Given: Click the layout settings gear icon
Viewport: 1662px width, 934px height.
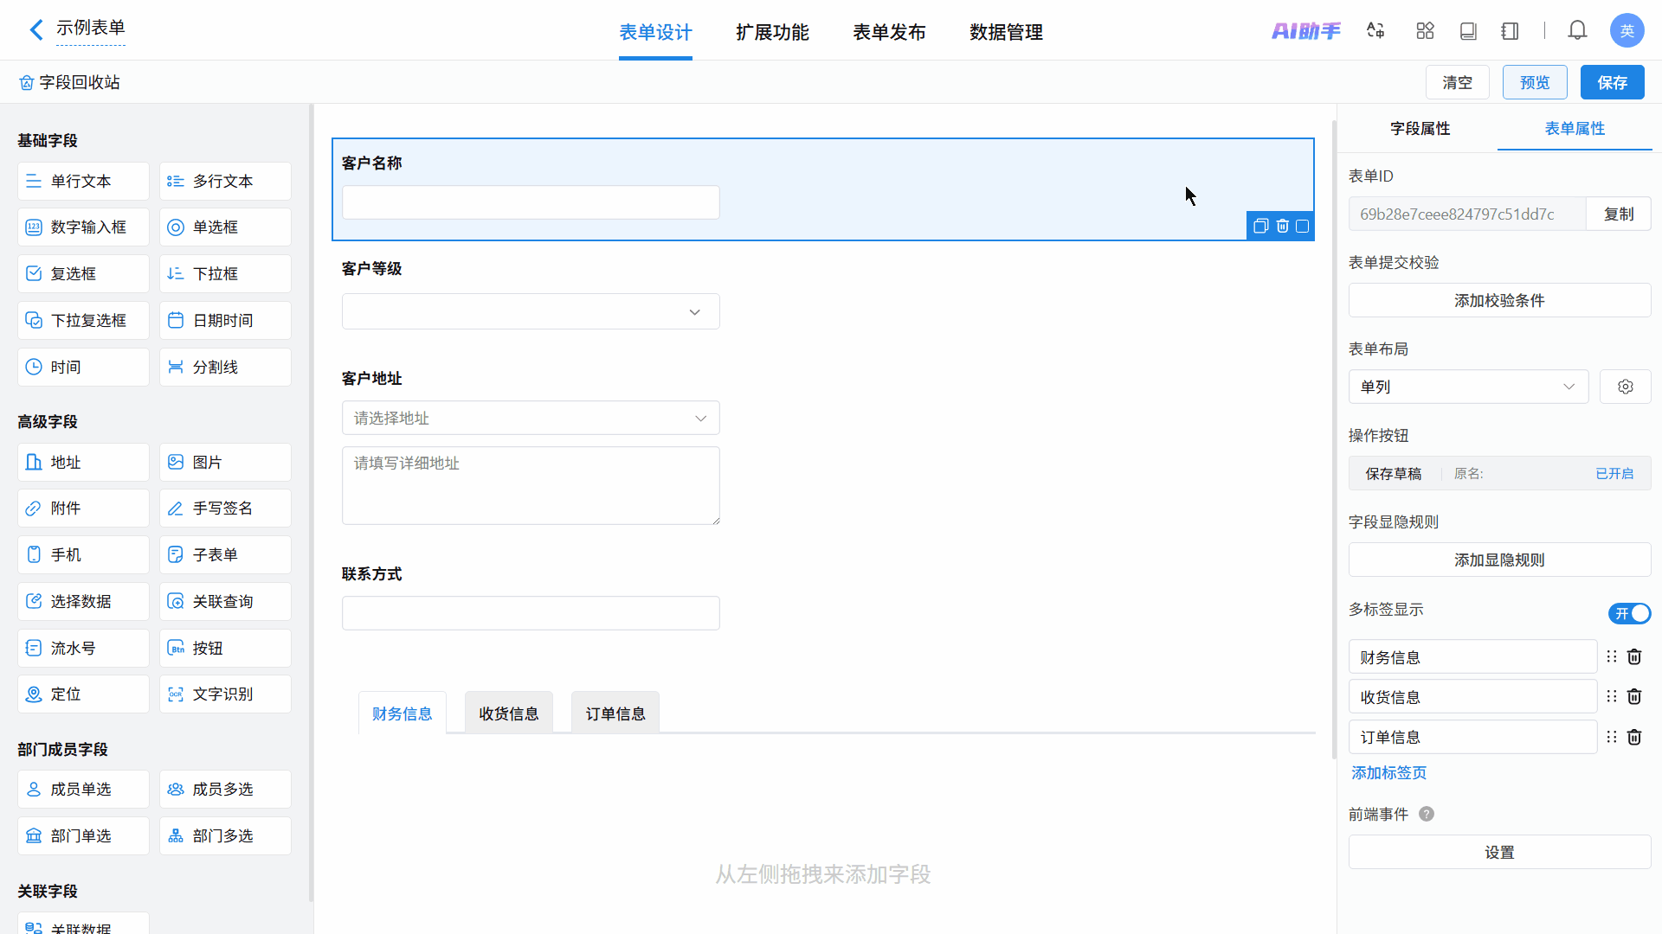Looking at the screenshot, I should click(1625, 387).
